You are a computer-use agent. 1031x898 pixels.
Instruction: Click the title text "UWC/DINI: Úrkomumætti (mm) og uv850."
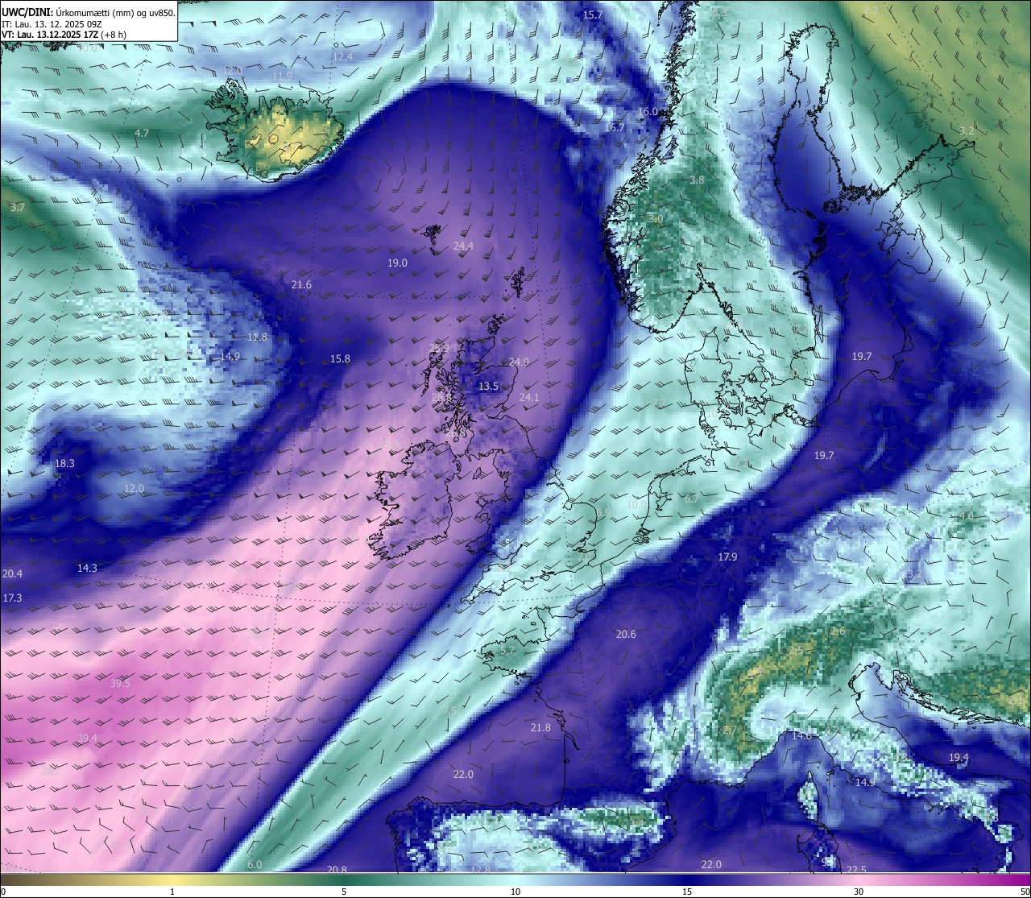coord(89,12)
